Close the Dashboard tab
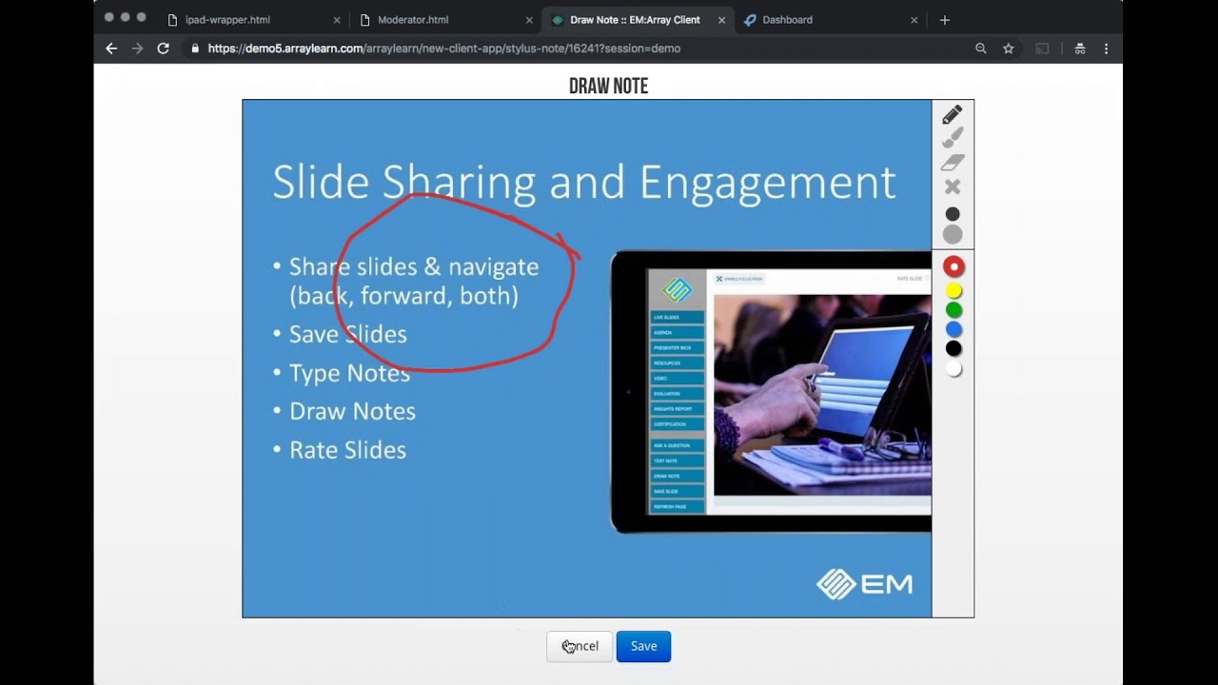1218x685 pixels. pos(914,20)
